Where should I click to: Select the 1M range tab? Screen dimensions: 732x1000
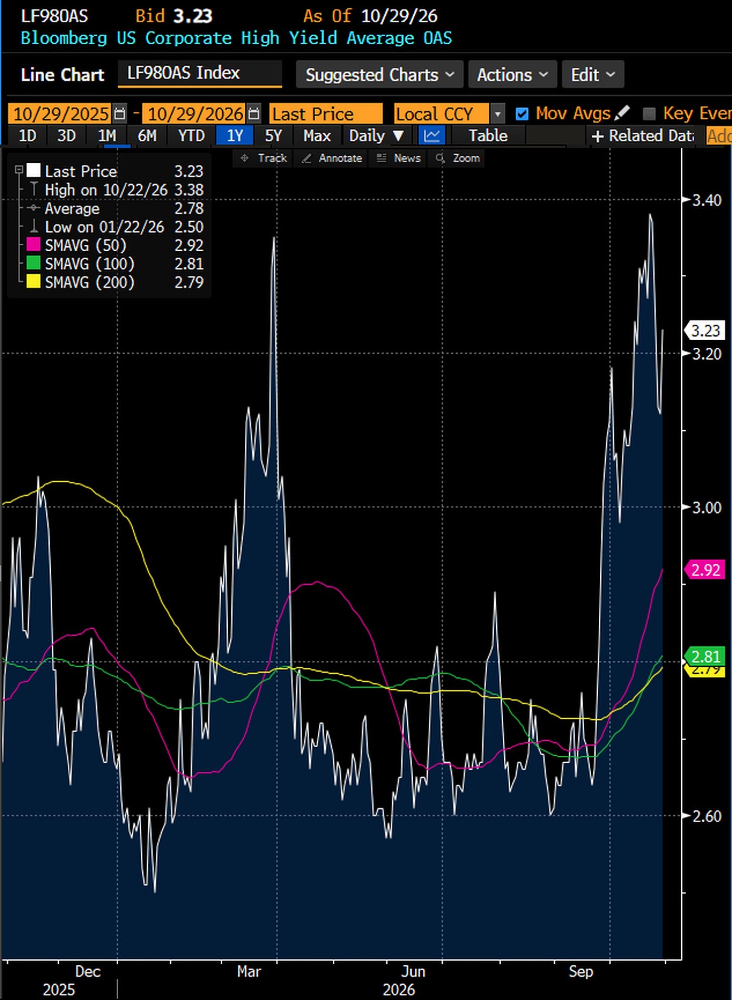coord(107,136)
